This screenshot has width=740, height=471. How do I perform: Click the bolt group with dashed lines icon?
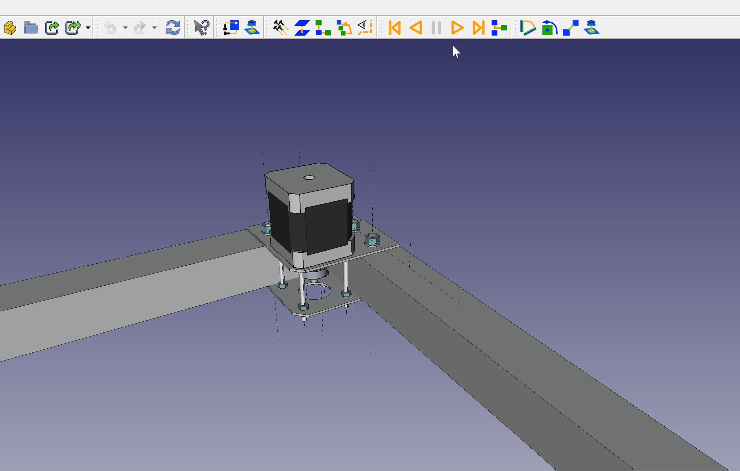(x=281, y=28)
